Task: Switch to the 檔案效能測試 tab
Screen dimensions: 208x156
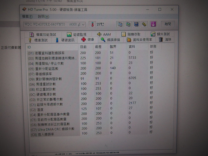Action: [43, 35]
